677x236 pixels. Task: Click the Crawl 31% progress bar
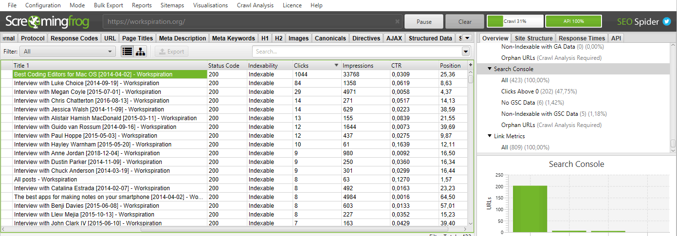515,21
